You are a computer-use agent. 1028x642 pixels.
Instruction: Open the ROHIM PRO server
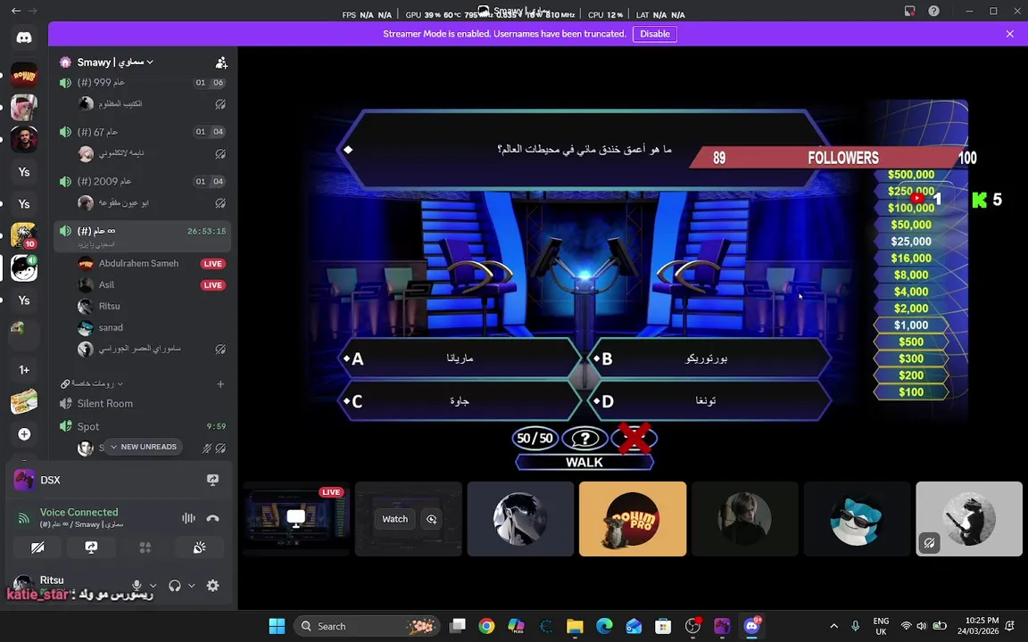click(x=23, y=75)
